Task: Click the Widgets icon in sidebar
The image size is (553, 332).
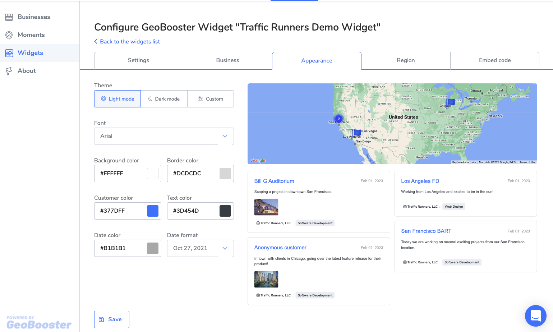Action: [9, 53]
